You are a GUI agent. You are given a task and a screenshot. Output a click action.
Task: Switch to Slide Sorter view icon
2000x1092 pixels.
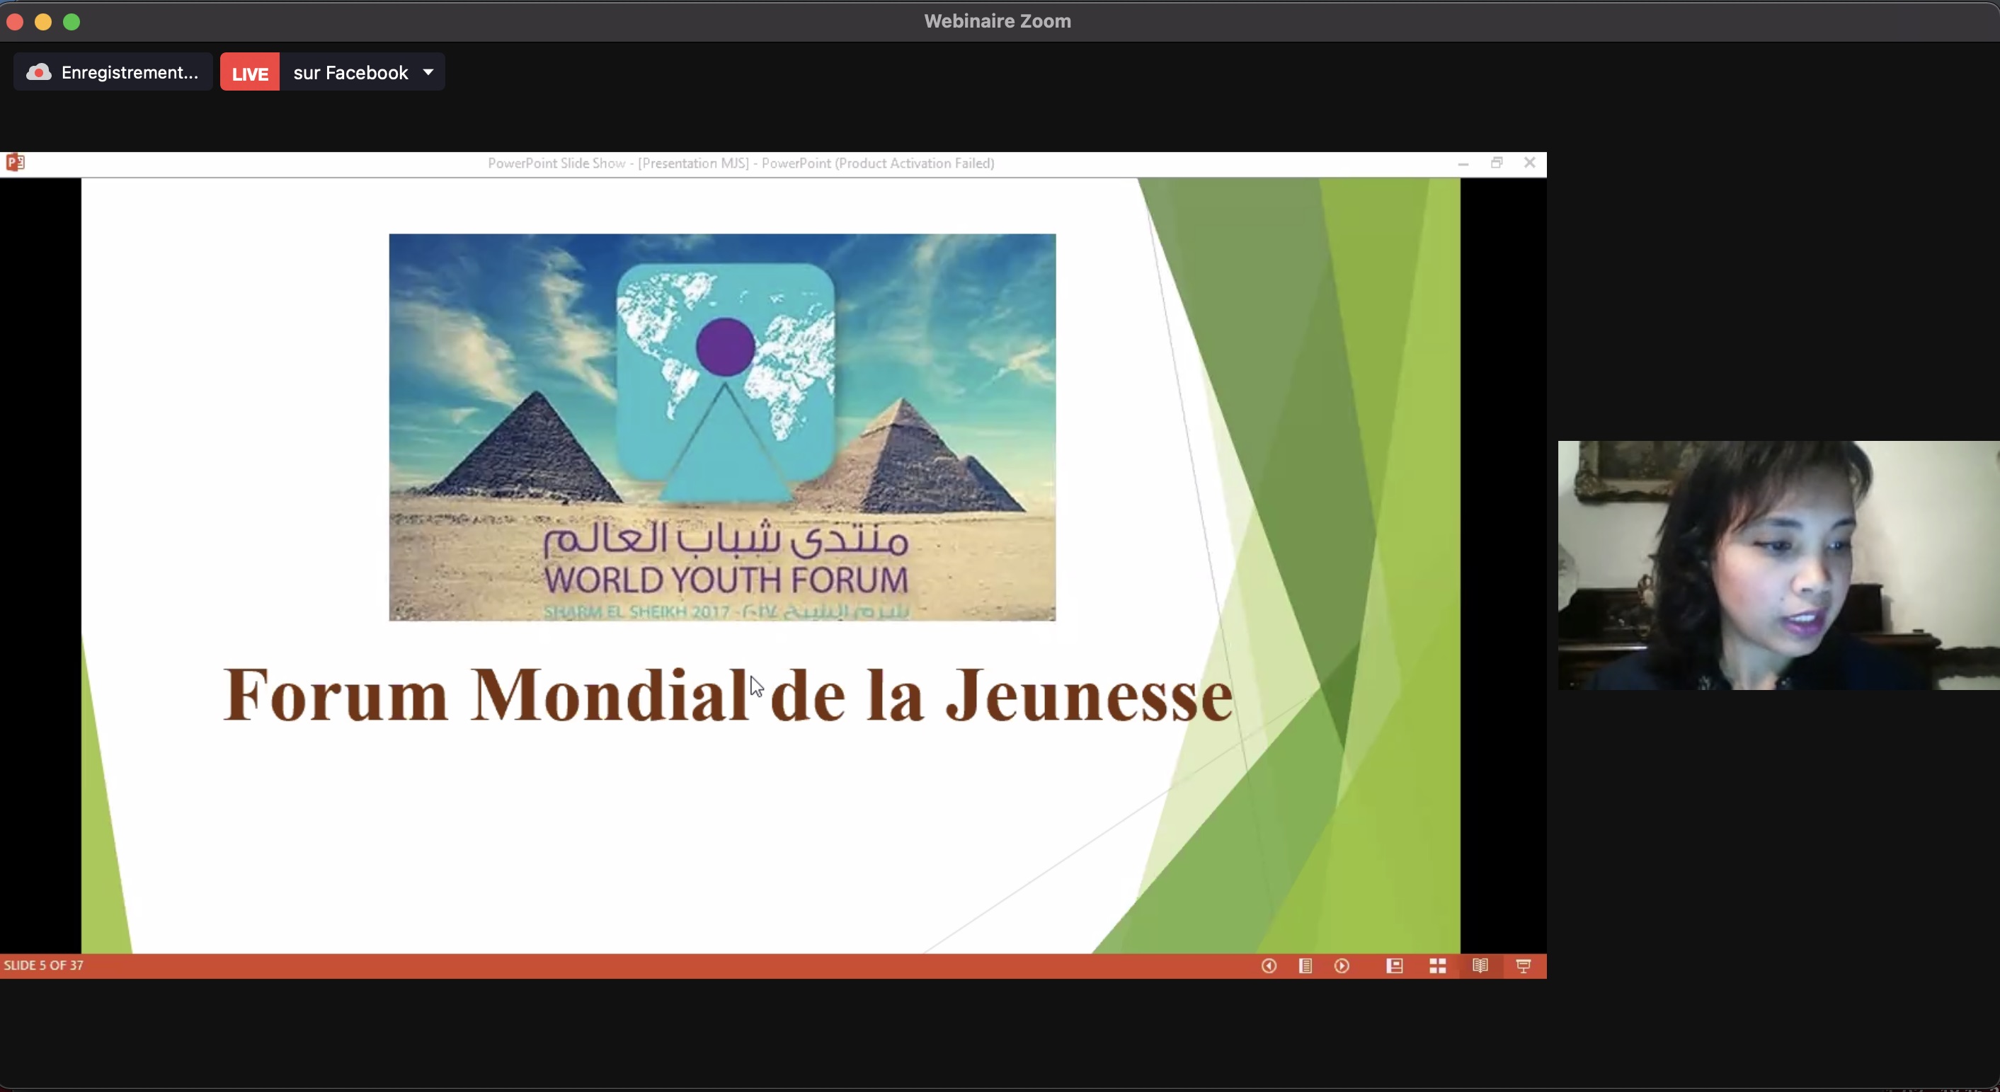[x=1437, y=965]
